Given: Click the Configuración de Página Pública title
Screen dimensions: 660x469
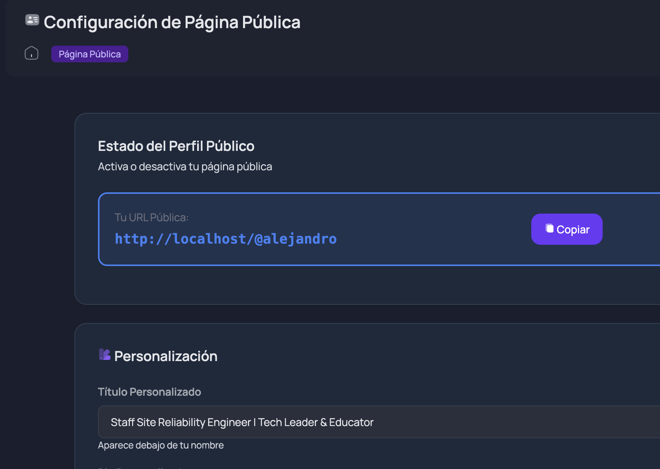Looking at the screenshot, I should pyautogui.click(x=172, y=22).
